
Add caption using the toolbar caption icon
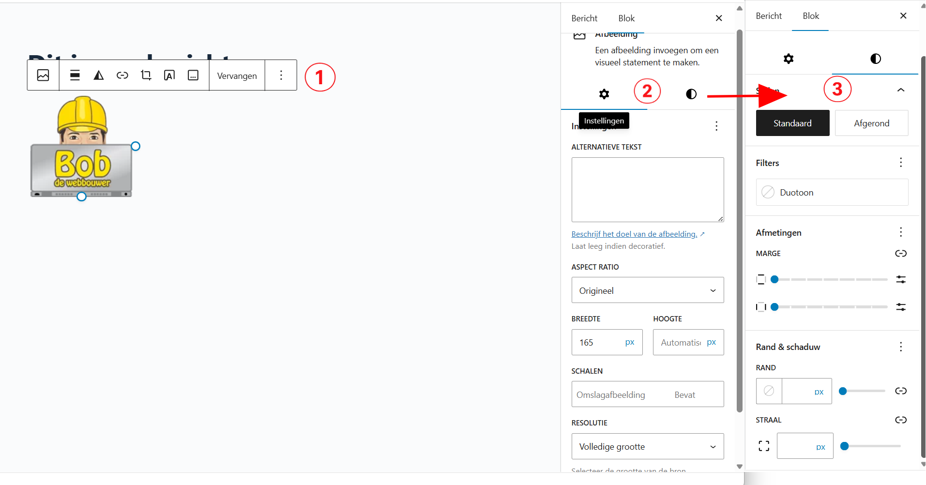[193, 76]
